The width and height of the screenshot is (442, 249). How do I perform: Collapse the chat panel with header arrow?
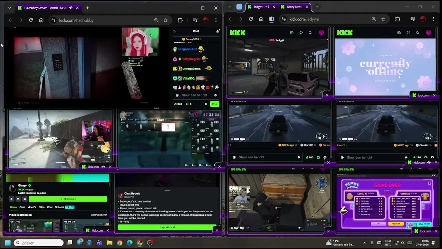[x=174, y=31]
